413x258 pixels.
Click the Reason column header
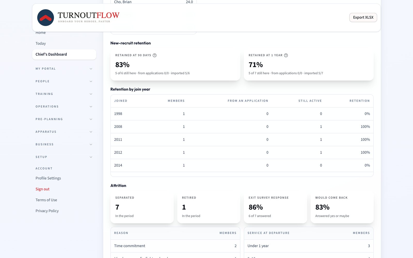coord(121,233)
